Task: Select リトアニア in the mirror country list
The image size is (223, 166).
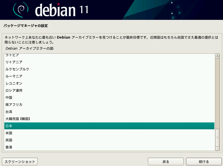Action: [109, 62]
